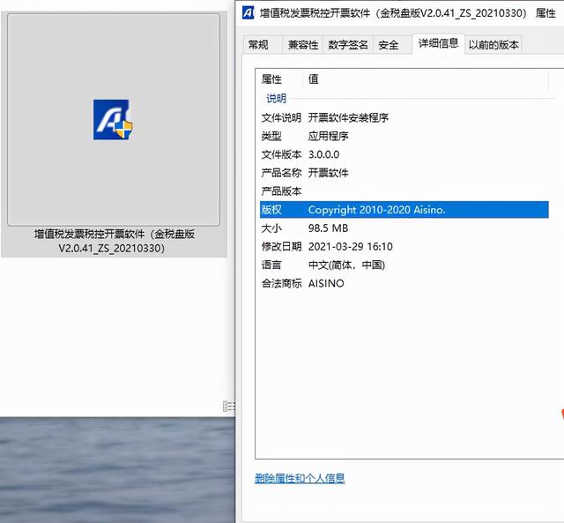Select the 合法商标 AISINO row

[x=404, y=283]
